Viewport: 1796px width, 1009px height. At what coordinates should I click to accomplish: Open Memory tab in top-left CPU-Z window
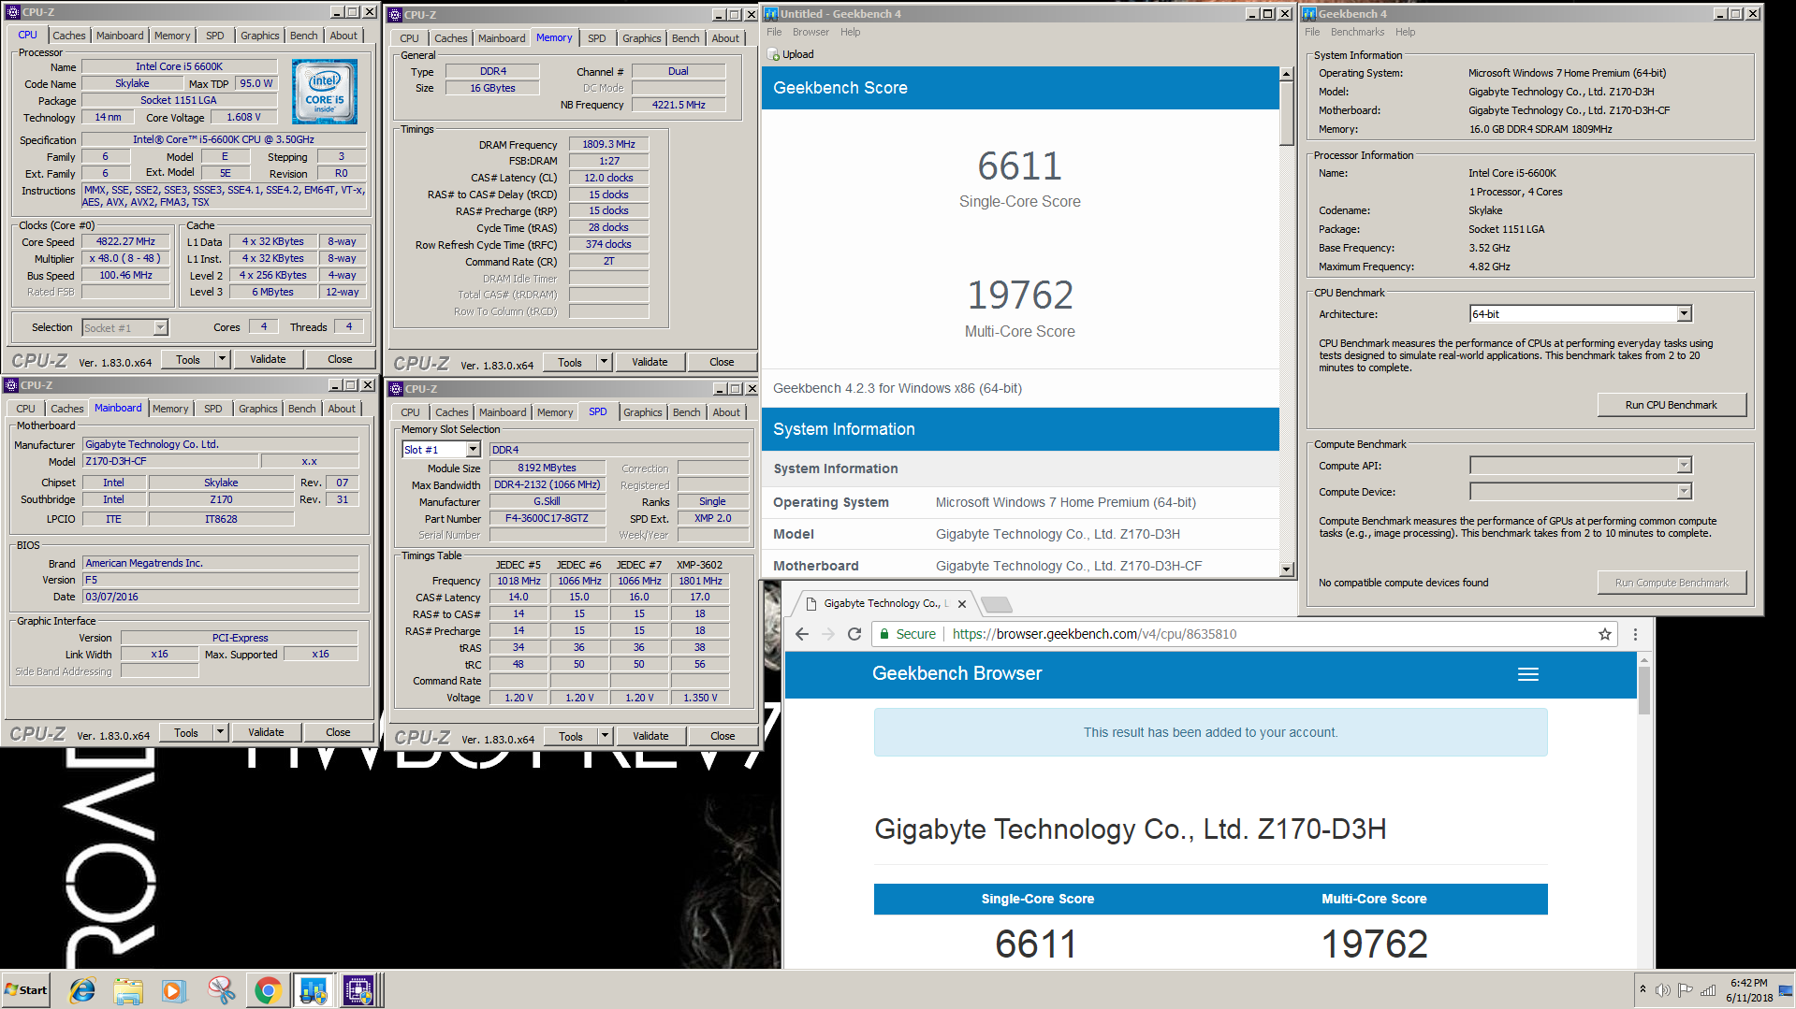(172, 36)
